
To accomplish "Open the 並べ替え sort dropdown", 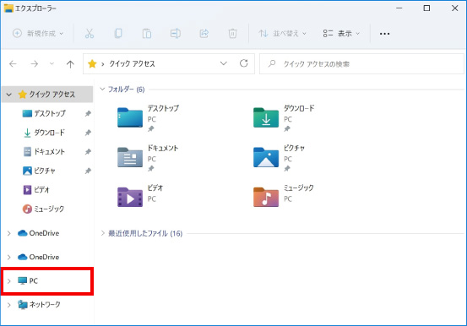I will pos(282,34).
